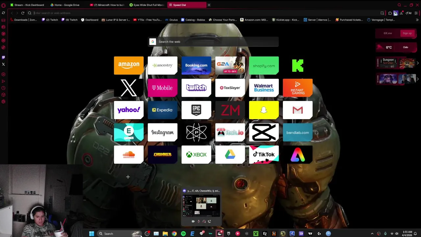Expand GX Games carousel arrow
The height and width of the screenshot is (237, 421).
[418, 63]
